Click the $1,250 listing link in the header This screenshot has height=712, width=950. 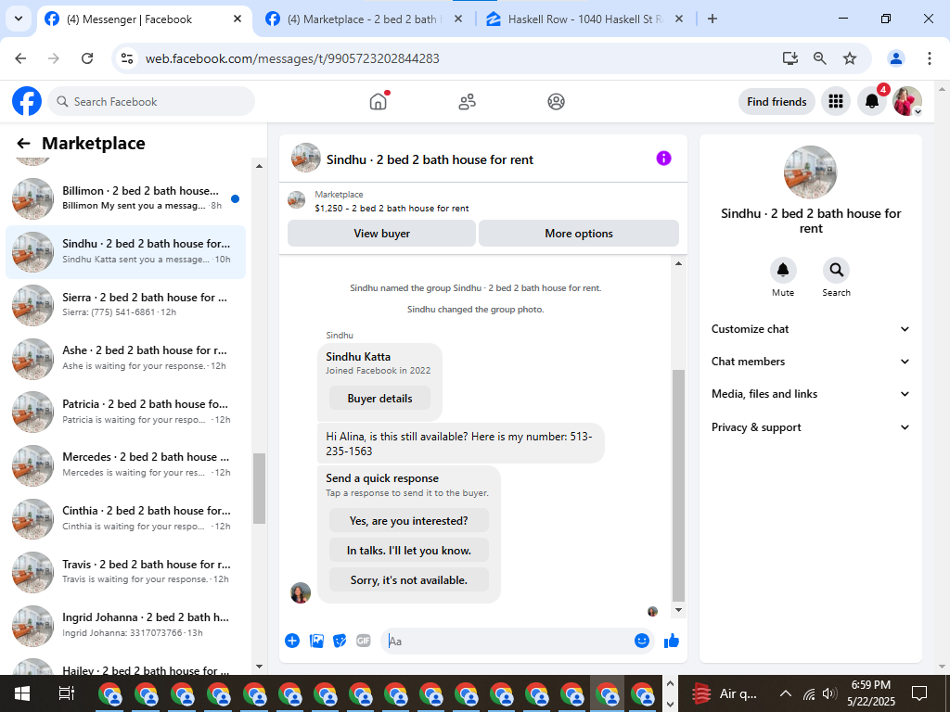392,209
